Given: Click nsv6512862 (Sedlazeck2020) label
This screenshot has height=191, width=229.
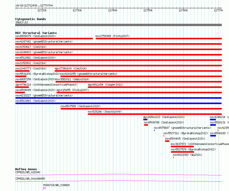Looking at the screenshot, I should (36, 58).
